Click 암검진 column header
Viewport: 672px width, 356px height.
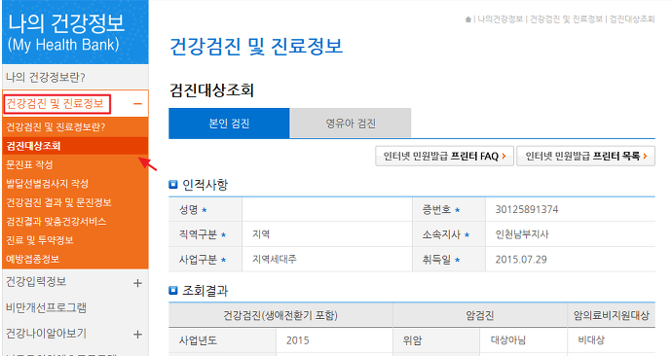click(479, 315)
